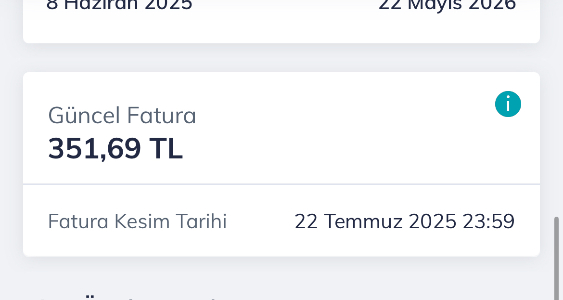The height and width of the screenshot is (300, 563).
Task: Click the scrollbar track above the thumb
Action: (x=557, y=108)
